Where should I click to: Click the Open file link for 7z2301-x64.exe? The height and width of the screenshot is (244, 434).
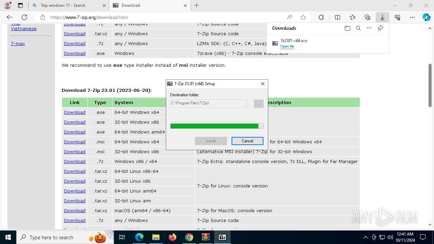(x=287, y=46)
